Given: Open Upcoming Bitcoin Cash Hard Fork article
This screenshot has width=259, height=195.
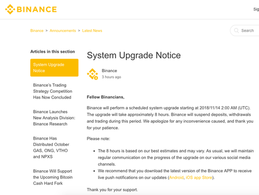Looking at the screenshot, I should point(53,177).
